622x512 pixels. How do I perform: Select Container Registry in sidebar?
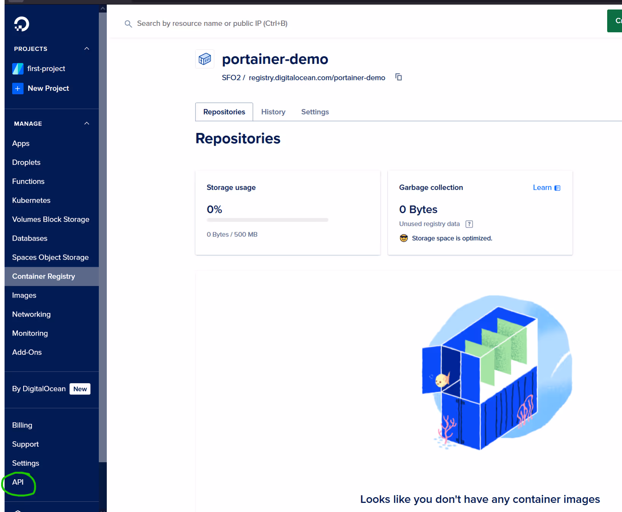tap(52, 276)
